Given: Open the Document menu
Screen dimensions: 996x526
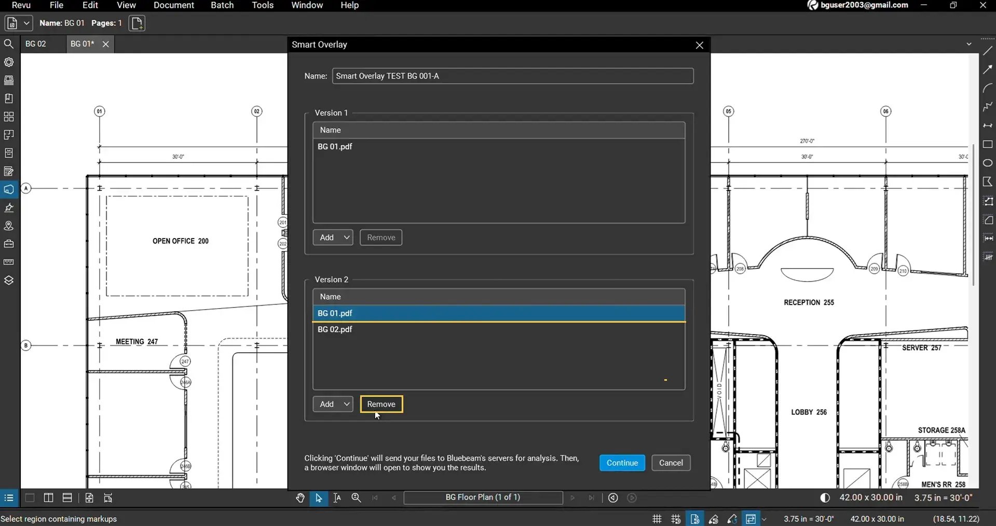Looking at the screenshot, I should [x=174, y=5].
